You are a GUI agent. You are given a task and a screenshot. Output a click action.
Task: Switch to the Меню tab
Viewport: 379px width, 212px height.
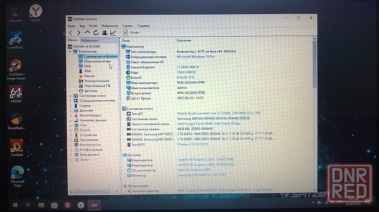pos(72,40)
